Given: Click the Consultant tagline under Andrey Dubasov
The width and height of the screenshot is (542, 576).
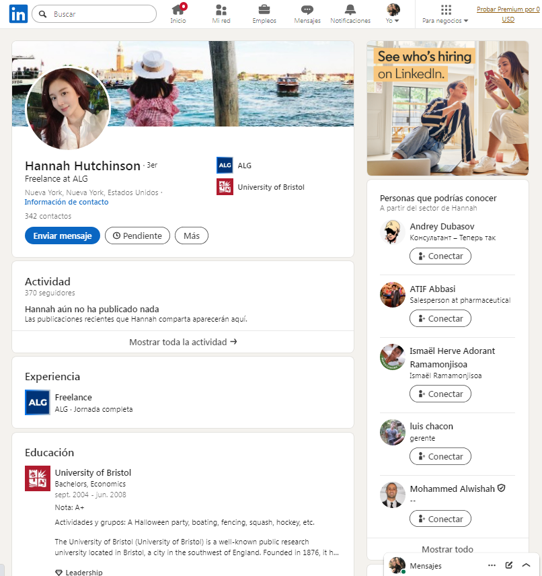Looking at the screenshot, I should click(453, 238).
